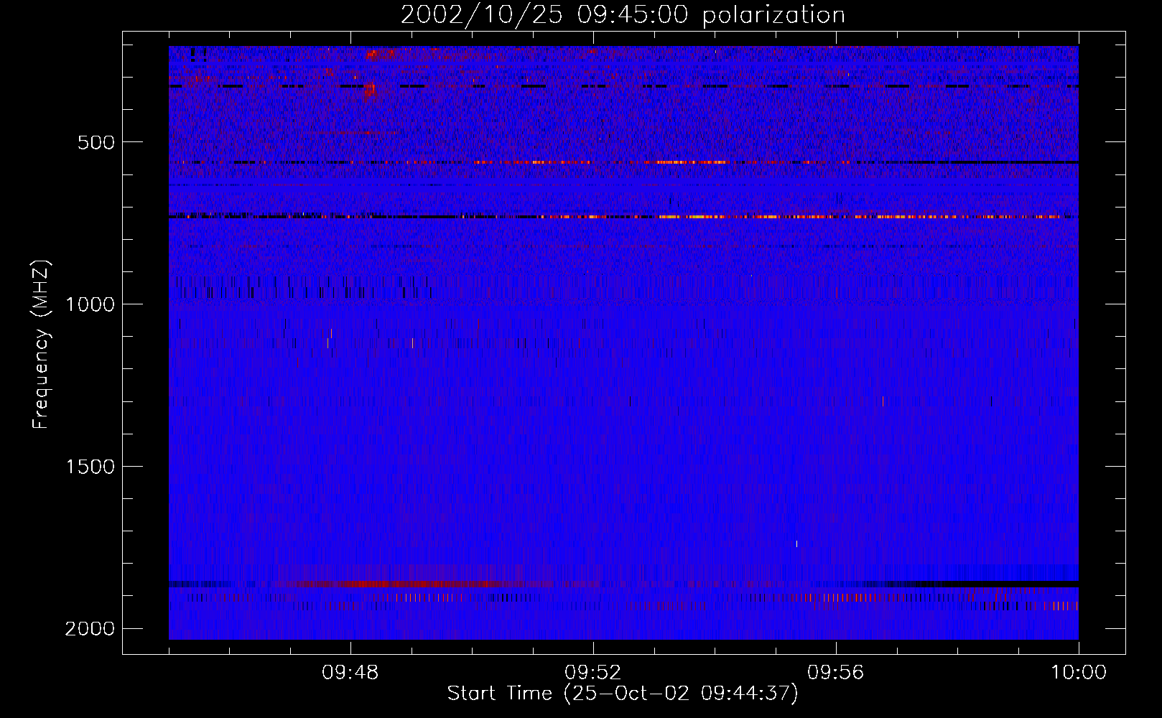
Task: Select the 1000 frequency tick label
Action: (x=90, y=304)
